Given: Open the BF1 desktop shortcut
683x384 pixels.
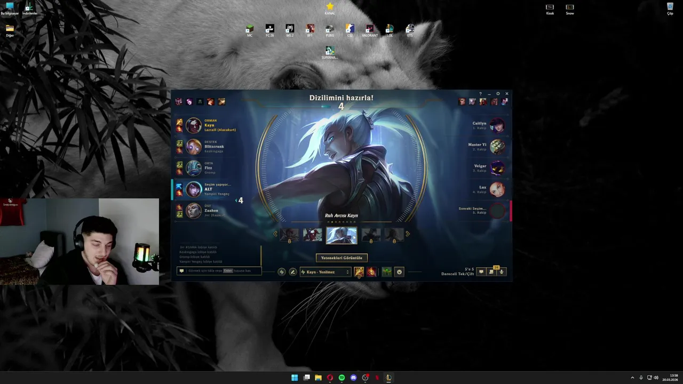Looking at the screenshot, I should pyautogui.click(x=309, y=30).
